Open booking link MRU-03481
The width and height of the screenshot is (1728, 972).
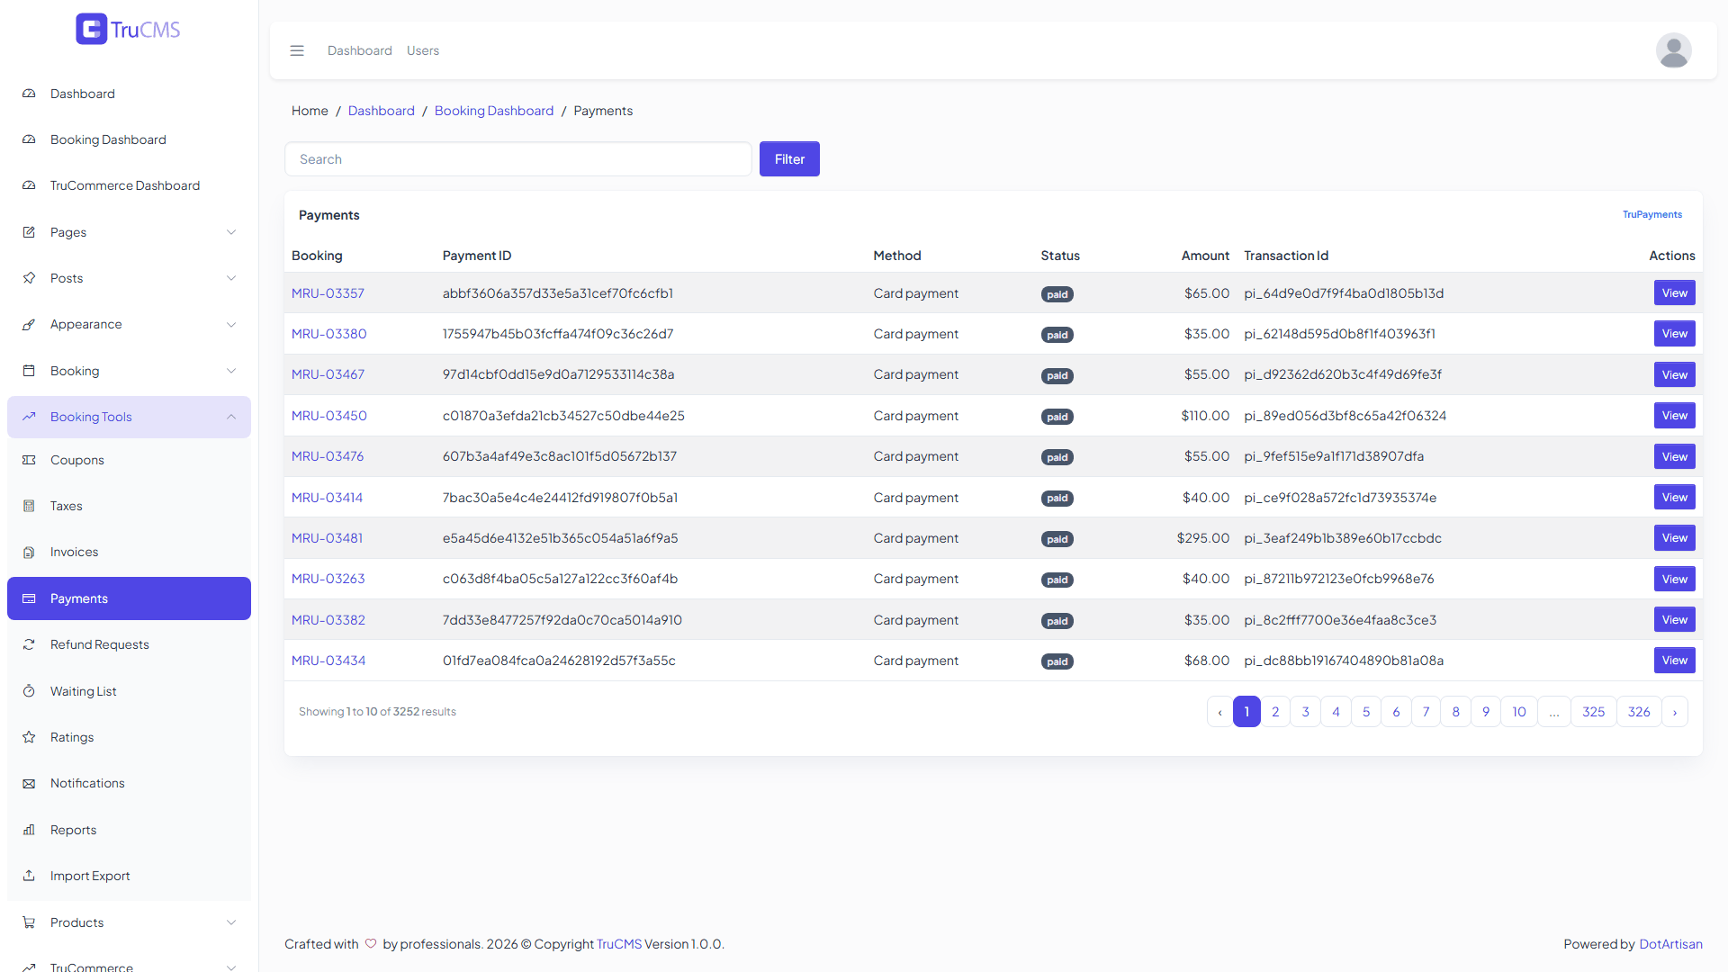[328, 538]
